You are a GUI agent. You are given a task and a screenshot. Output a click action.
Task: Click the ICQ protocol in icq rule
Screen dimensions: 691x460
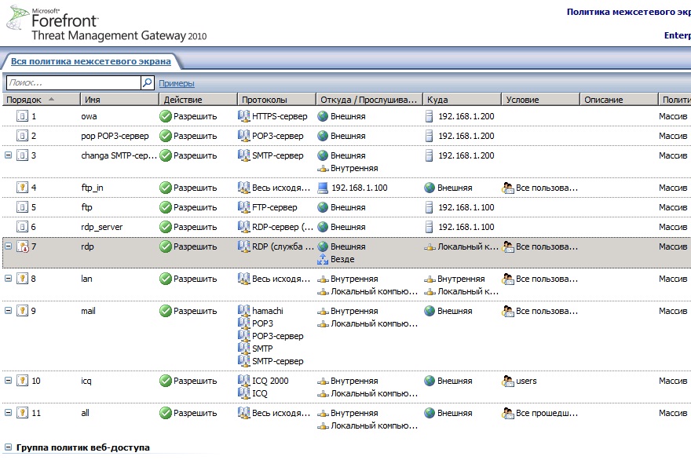click(x=260, y=393)
